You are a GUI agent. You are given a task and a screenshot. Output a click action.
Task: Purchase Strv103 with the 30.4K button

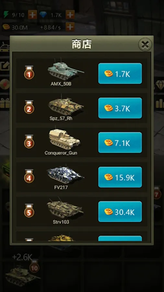click(120, 212)
